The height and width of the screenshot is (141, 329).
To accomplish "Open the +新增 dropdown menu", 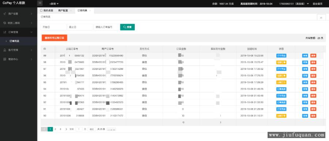I will [54, 4].
